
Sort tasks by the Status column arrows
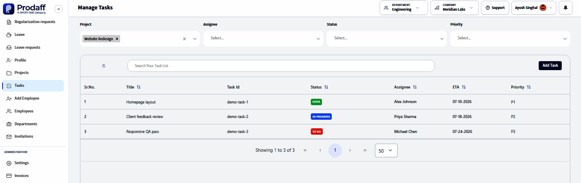[326, 87]
